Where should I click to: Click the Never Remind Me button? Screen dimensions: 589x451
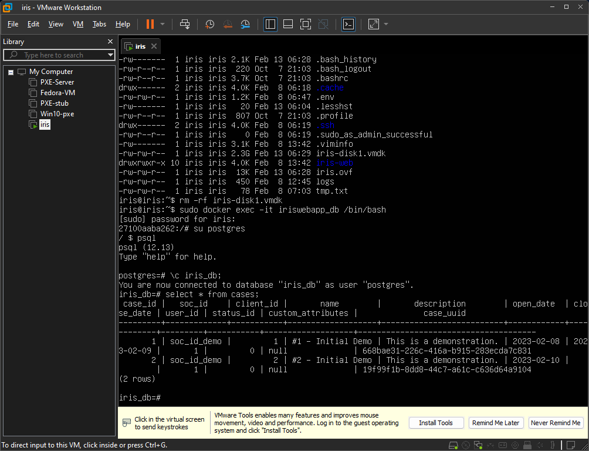[x=556, y=423]
